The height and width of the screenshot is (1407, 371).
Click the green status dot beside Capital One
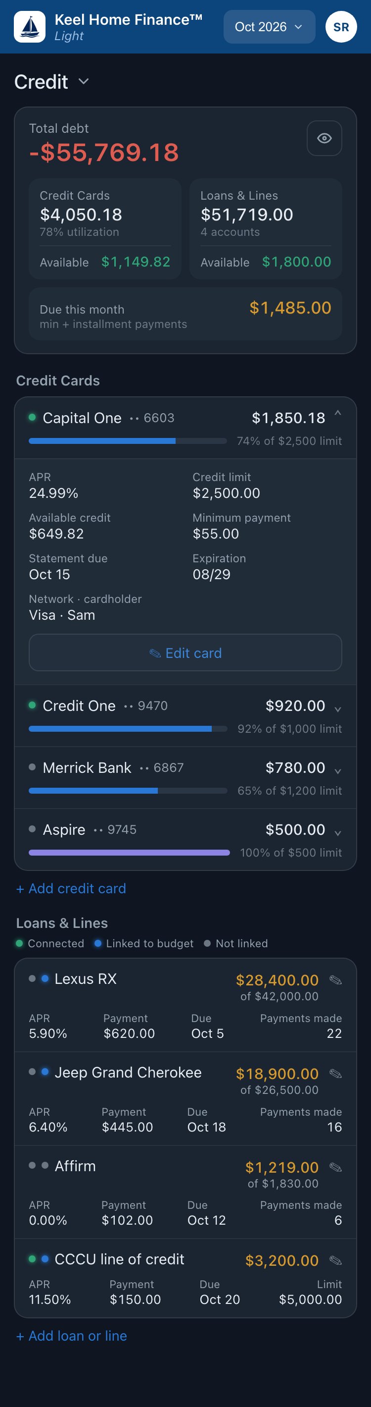32,417
